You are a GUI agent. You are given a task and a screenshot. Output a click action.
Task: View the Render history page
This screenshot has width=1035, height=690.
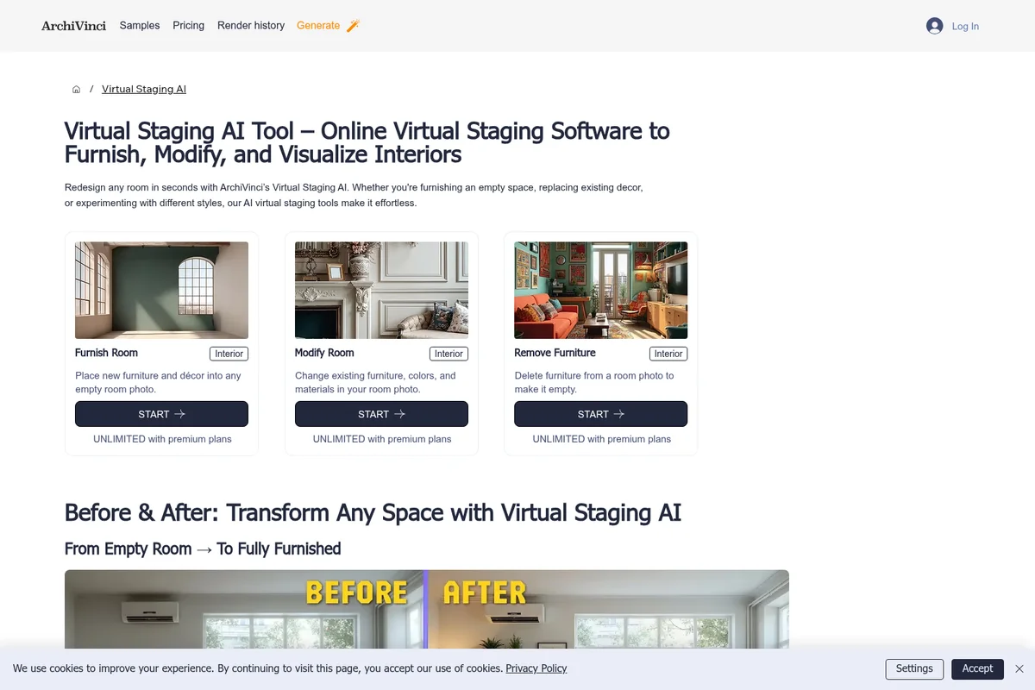coord(250,25)
